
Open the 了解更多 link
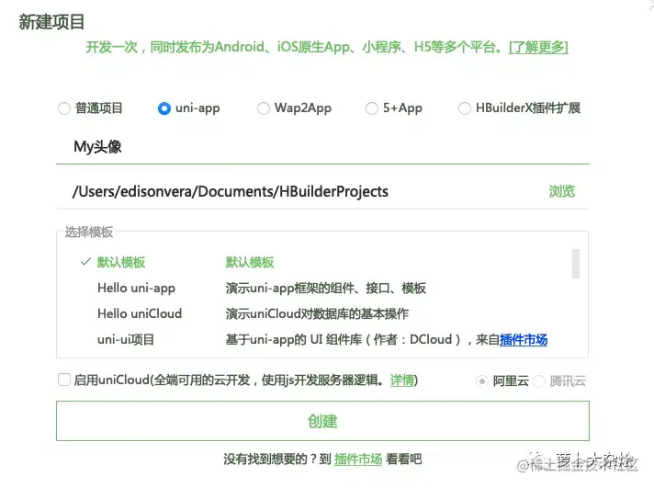click(x=538, y=47)
